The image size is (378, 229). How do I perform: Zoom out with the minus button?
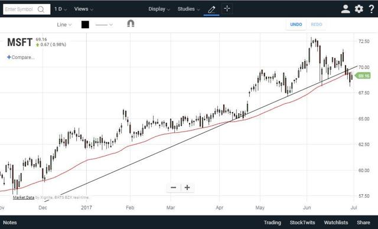pyautogui.click(x=173, y=188)
